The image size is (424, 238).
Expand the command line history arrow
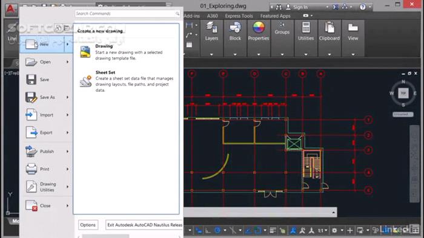[x=333, y=213]
